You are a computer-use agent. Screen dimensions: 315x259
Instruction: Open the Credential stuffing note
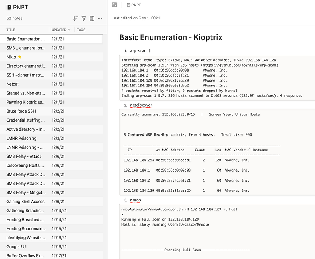point(51,120)
